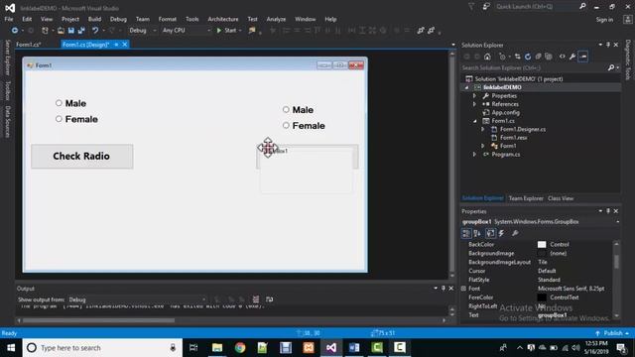
Task: Click the View Code icon in Solution Explorer
Action: (563, 57)
